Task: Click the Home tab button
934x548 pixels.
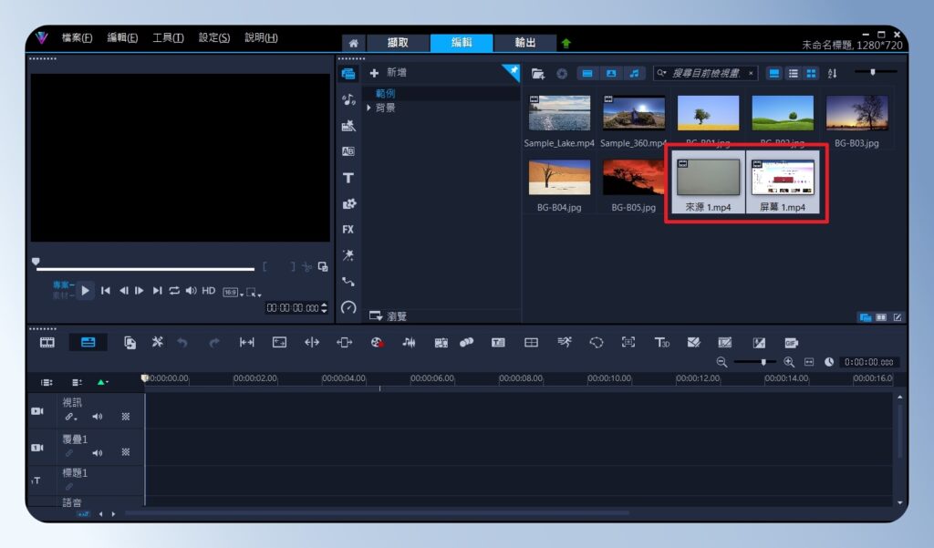Action: click(x=353, y=43)
